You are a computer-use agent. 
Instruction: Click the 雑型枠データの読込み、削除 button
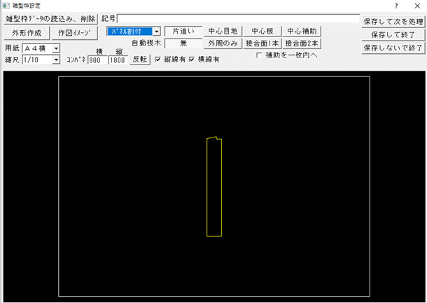pos(50,18)
